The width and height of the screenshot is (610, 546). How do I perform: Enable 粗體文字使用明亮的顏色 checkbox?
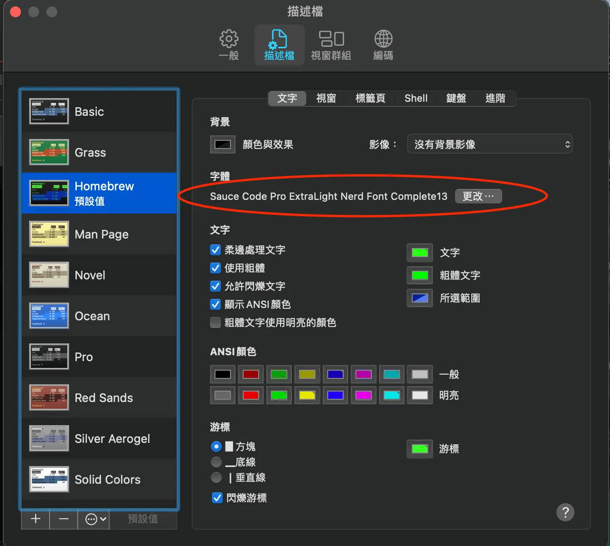tap(216, 323)
